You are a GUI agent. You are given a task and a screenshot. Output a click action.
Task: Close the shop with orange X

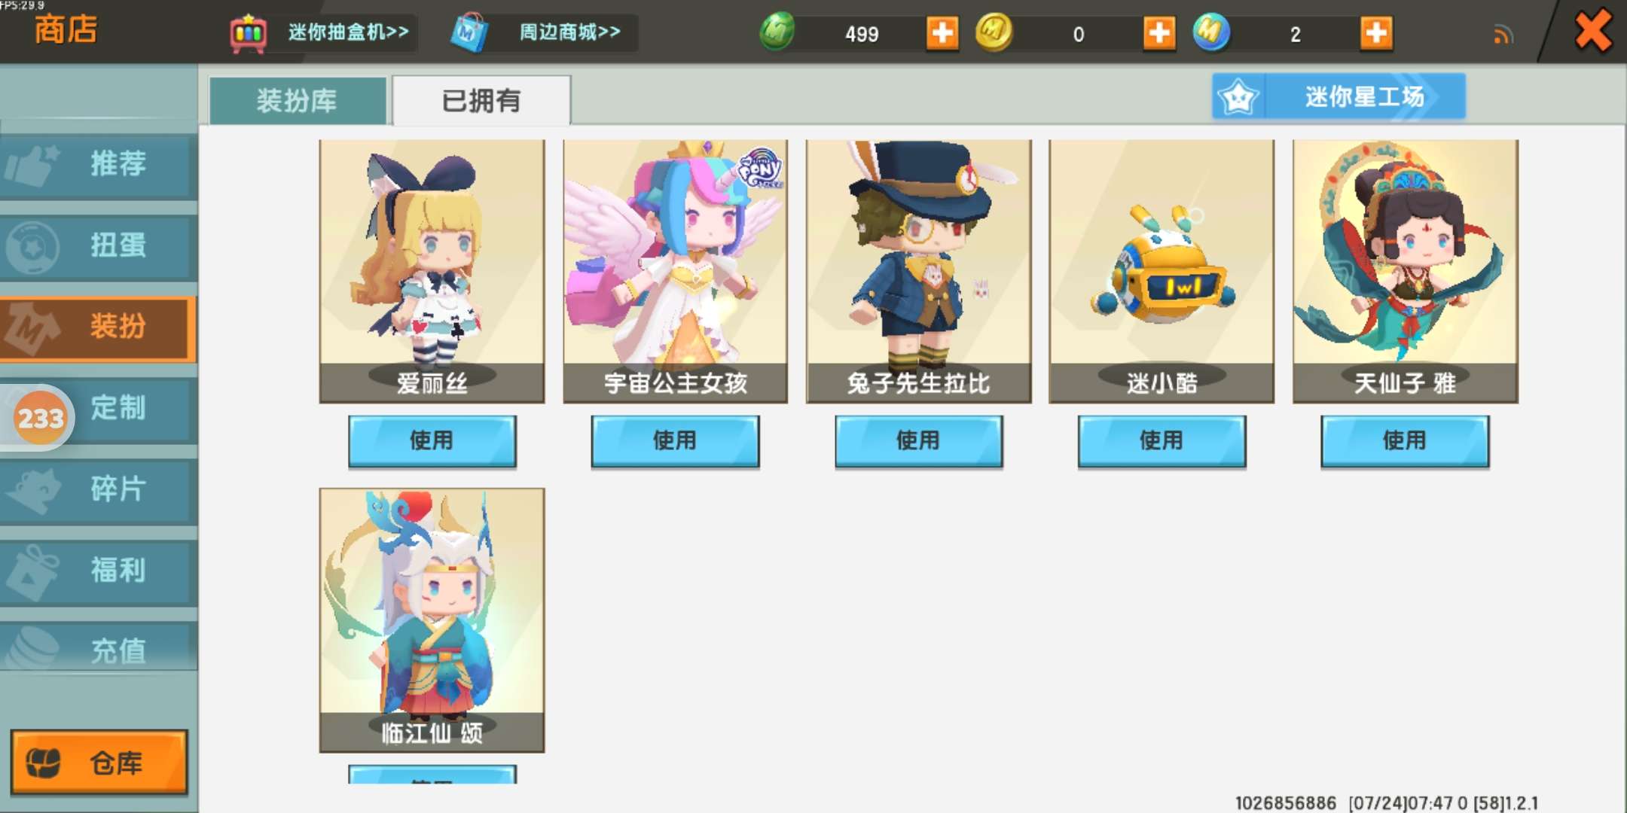1593,32
